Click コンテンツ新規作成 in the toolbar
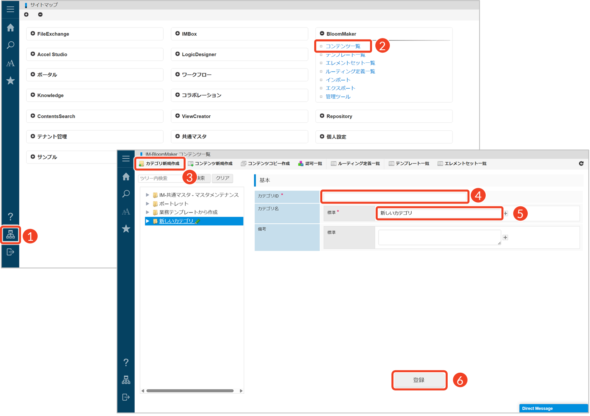Image resolution: width=590 pixels, height=416 pixels. pyautogui.click(x=210, y=163)
